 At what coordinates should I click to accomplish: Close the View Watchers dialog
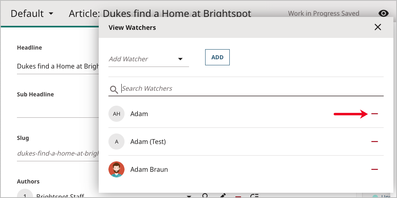378,27
